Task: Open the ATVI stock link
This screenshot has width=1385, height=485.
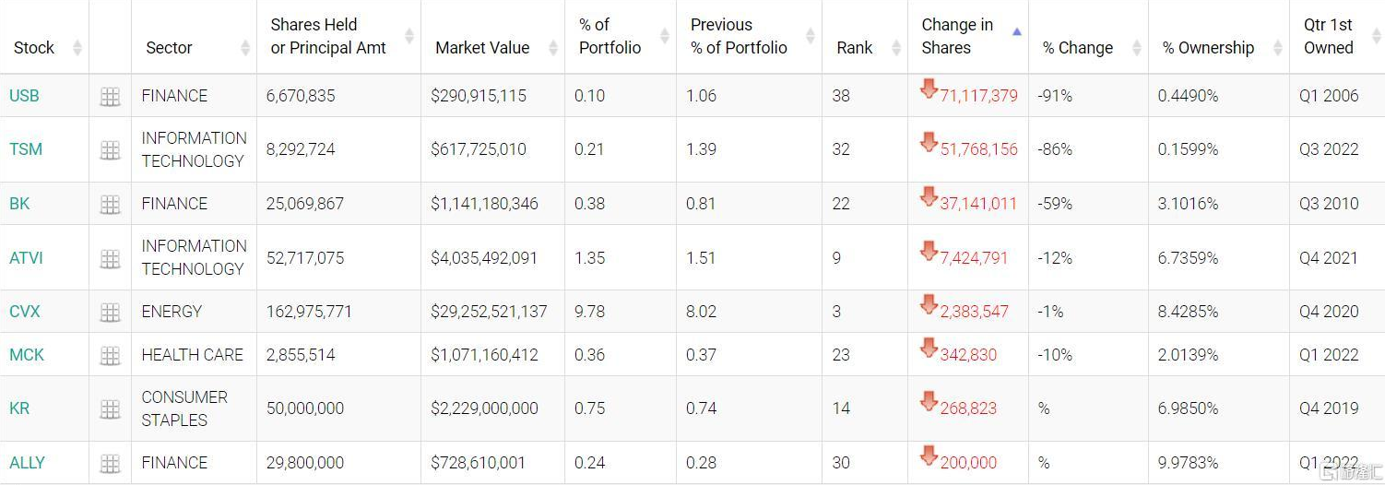Action: [27, 258]
